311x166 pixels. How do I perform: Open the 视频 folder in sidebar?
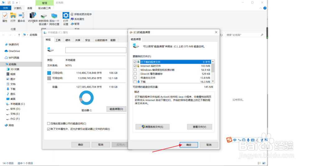click(11, 74)
